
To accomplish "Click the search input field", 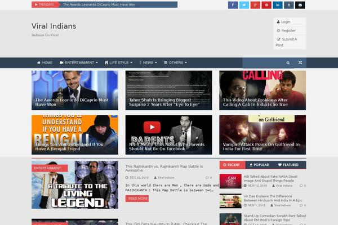I will pyautogui.click(x=263, y=62).
